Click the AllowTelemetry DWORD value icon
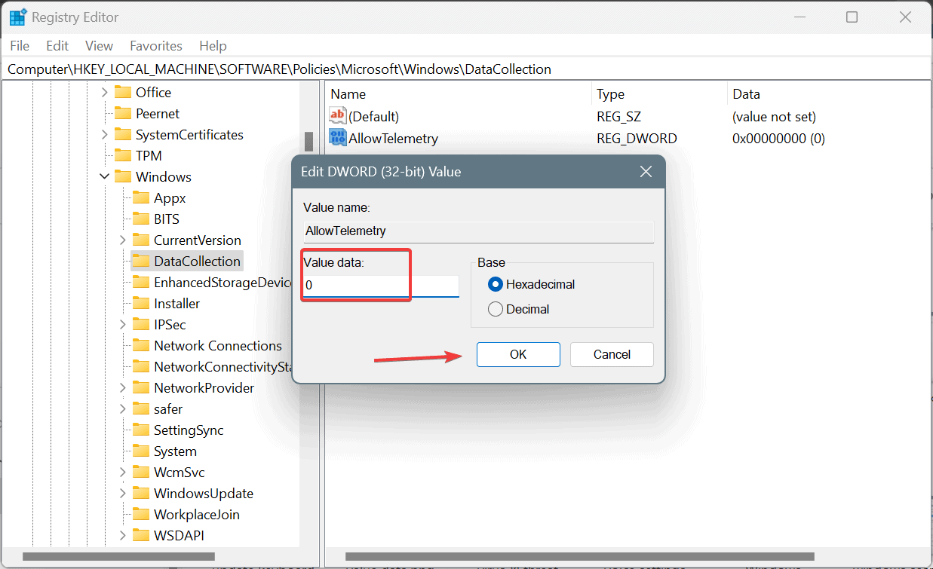The height and width of the screenshot is (569, 933). (338, 138)
